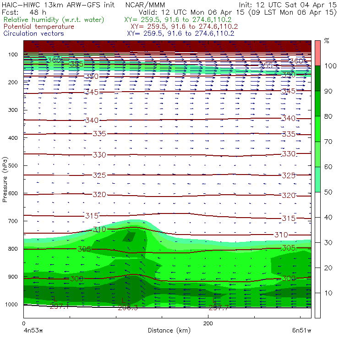Screen dimensions: 339x339
Task: Click the pink above-100% colorbar segment
Action: (317, 53)
